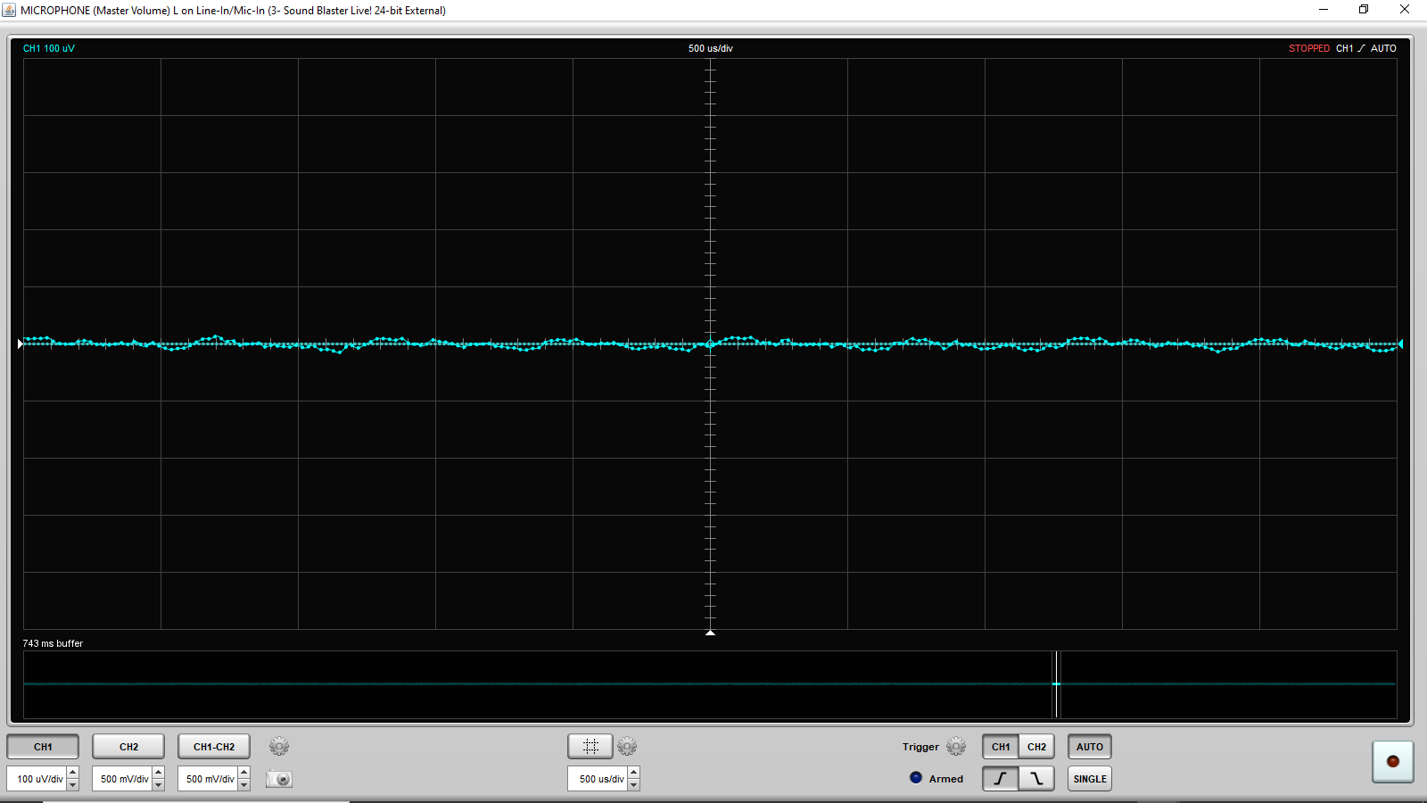Toggle the CH2 channel display button
Screen dimensions: 1427x803
click(x=128, y=747)
